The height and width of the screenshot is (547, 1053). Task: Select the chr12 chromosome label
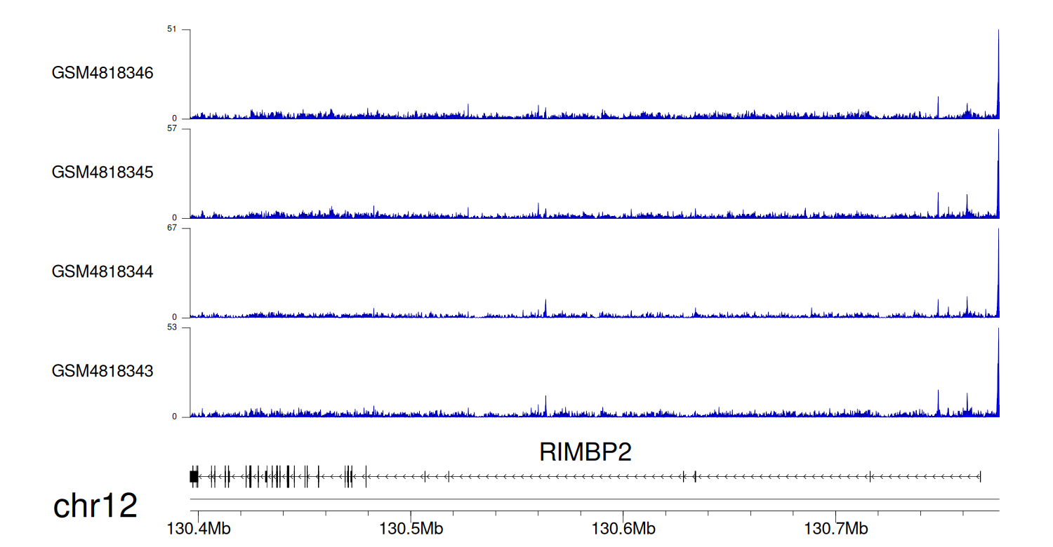tap(95, 506)
